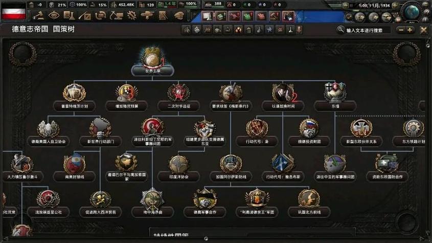
Task: Click the 以谨慎换时间 focus label
Action: click(282, 107)
